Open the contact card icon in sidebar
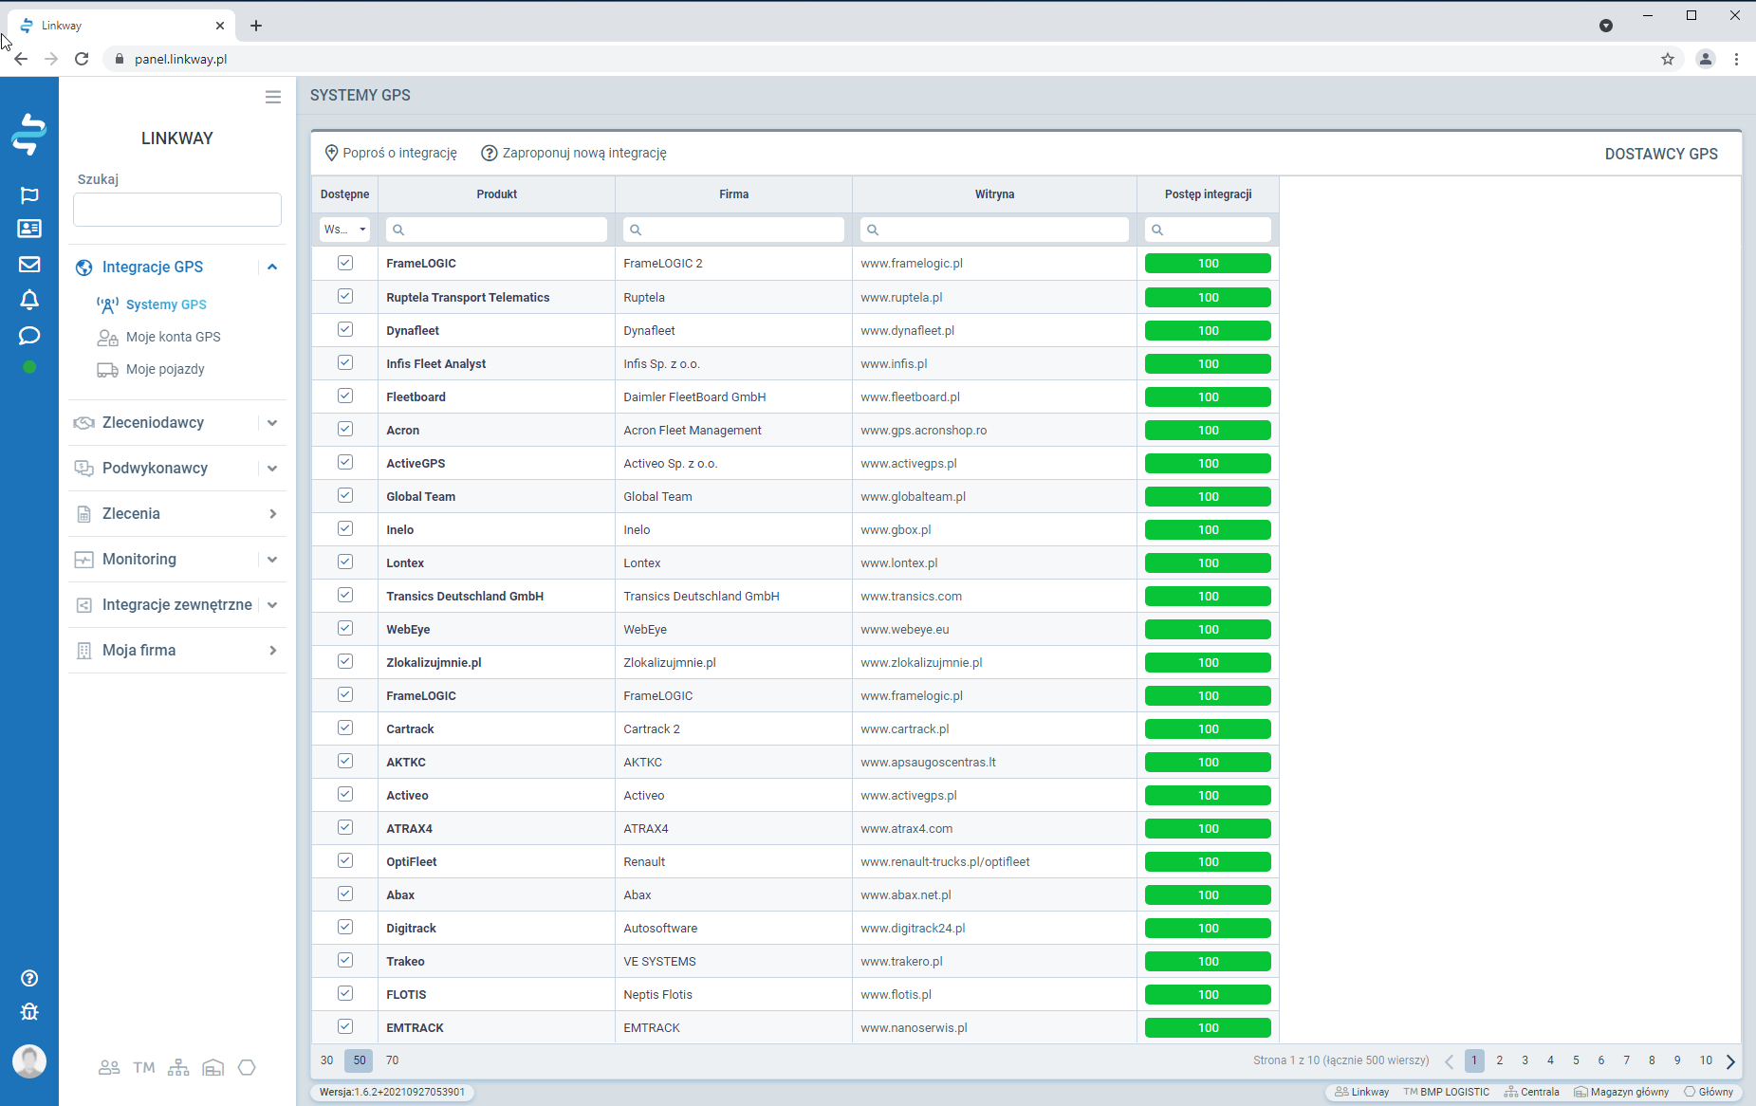1756x1106 pixels. (29, 229)
